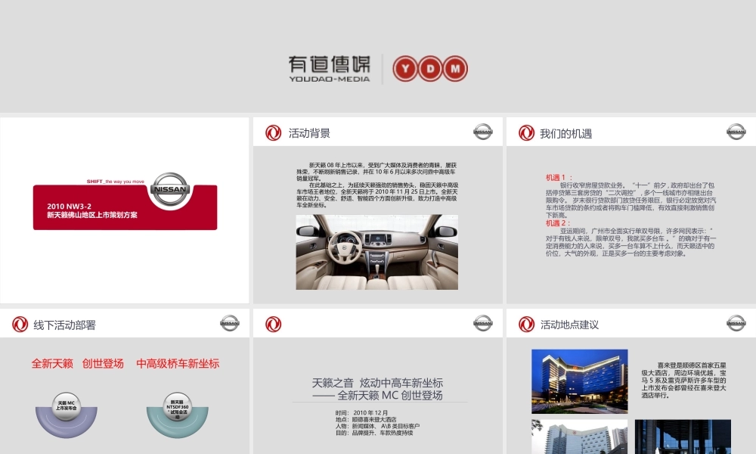Click the 喜来登 hotel description paragraph
Image resolution: width=756 pixels, height=454 pixels.
(x=683, y=380)
